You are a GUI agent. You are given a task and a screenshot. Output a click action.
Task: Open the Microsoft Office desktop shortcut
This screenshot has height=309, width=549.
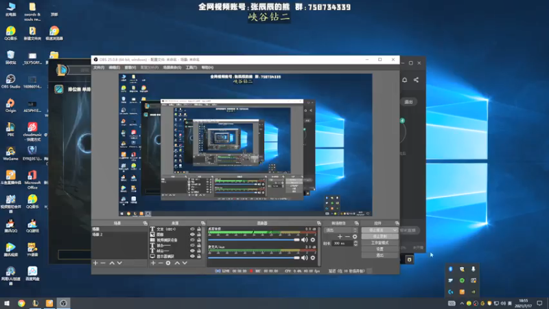pyautogui.click(x=32, y=180)
